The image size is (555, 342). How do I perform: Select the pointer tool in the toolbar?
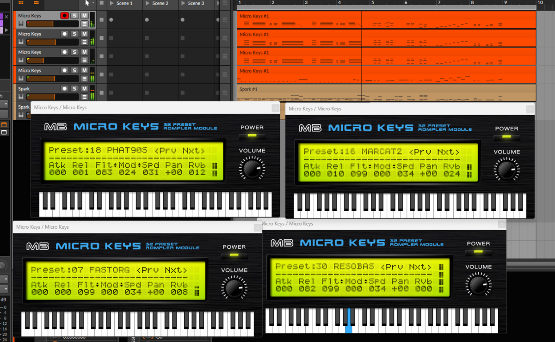[88, 3]
